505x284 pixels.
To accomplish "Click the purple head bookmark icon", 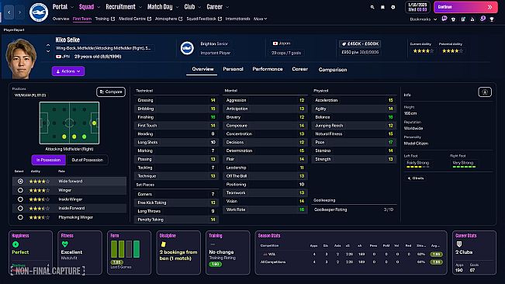I will tap(483, 19).
